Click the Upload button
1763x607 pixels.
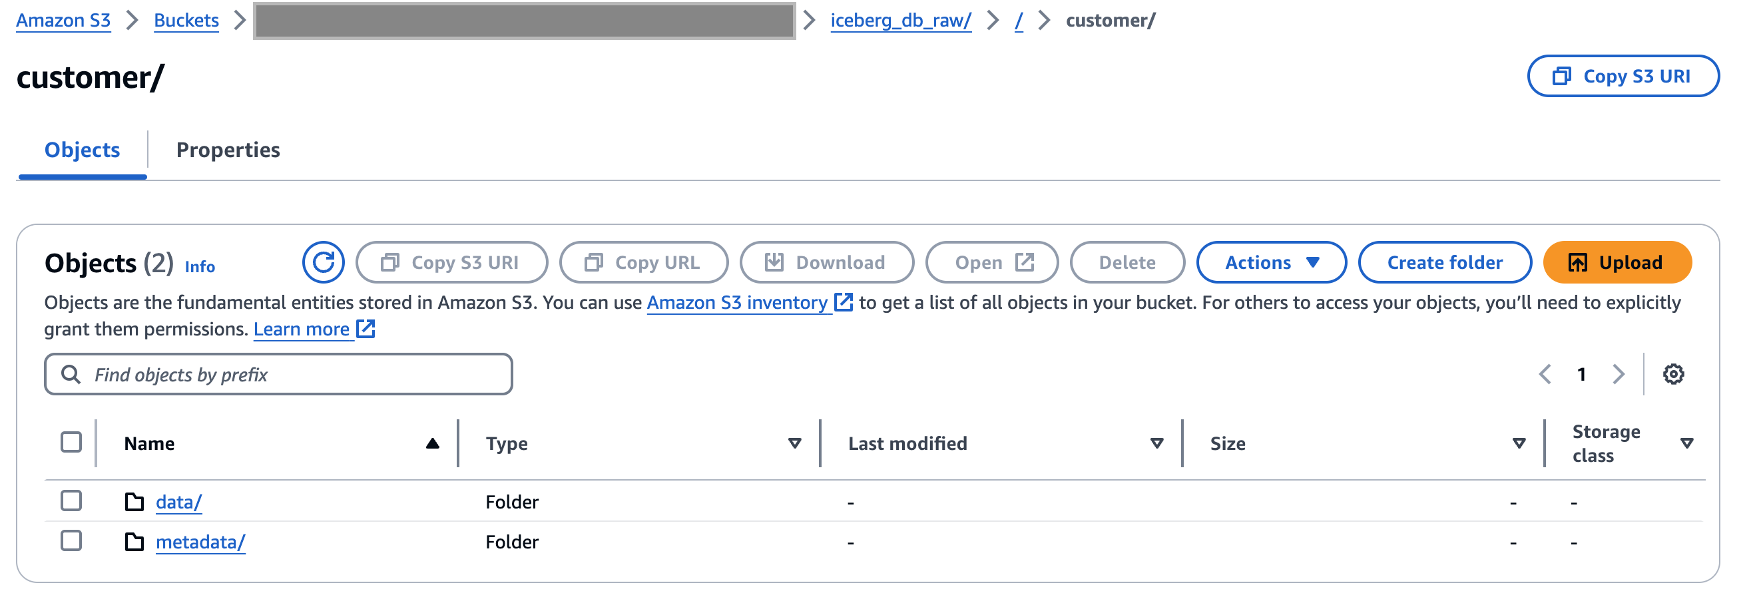[x=1617, y=262]
